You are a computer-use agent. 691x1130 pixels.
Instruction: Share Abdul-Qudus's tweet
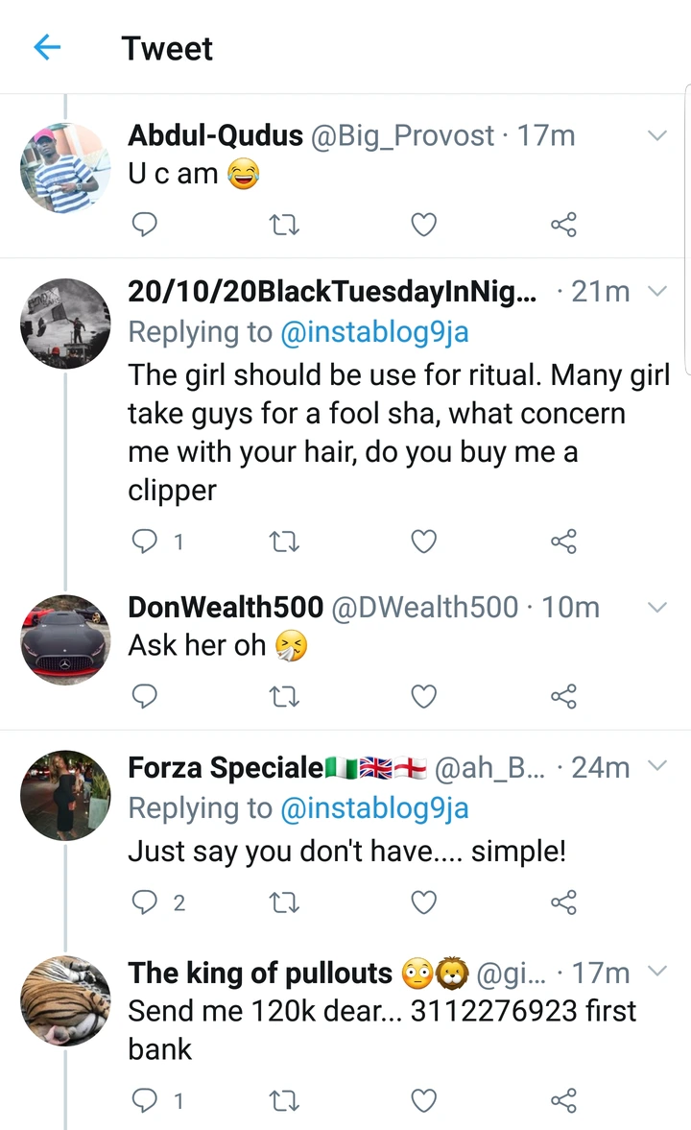pos(563,225)
